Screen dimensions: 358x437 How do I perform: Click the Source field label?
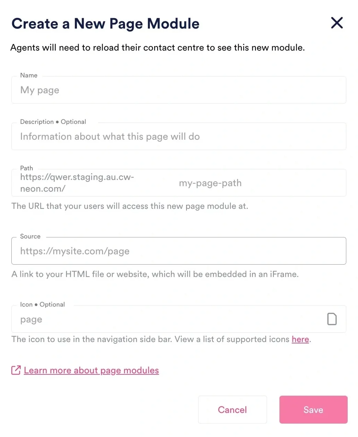click(x=30, y=236)
